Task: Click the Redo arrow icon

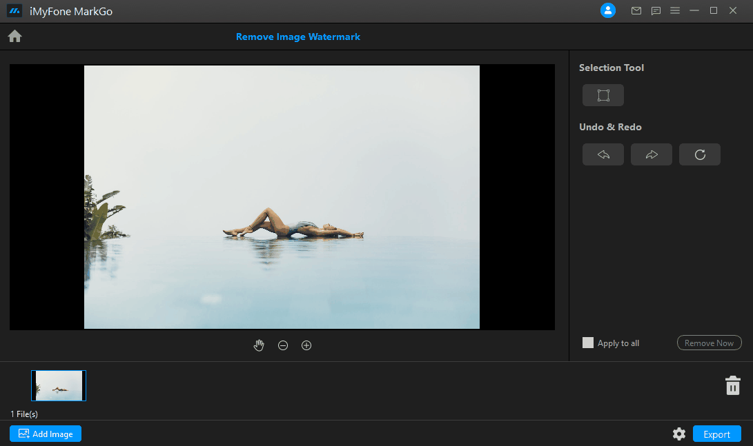Action: [651, 154]
